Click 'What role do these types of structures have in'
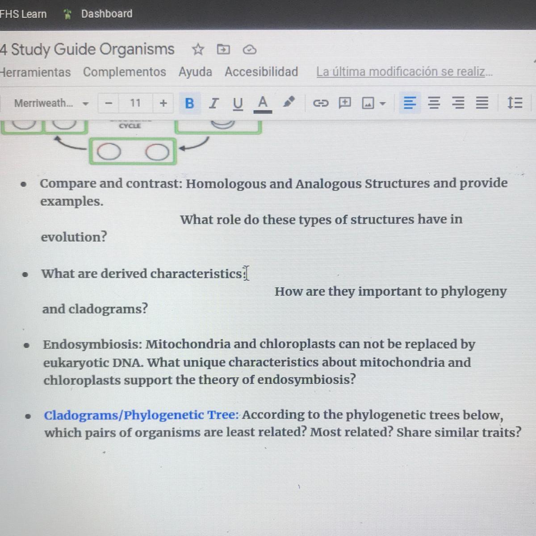This screenshot has height=536, width=536. tap(321, 219)
